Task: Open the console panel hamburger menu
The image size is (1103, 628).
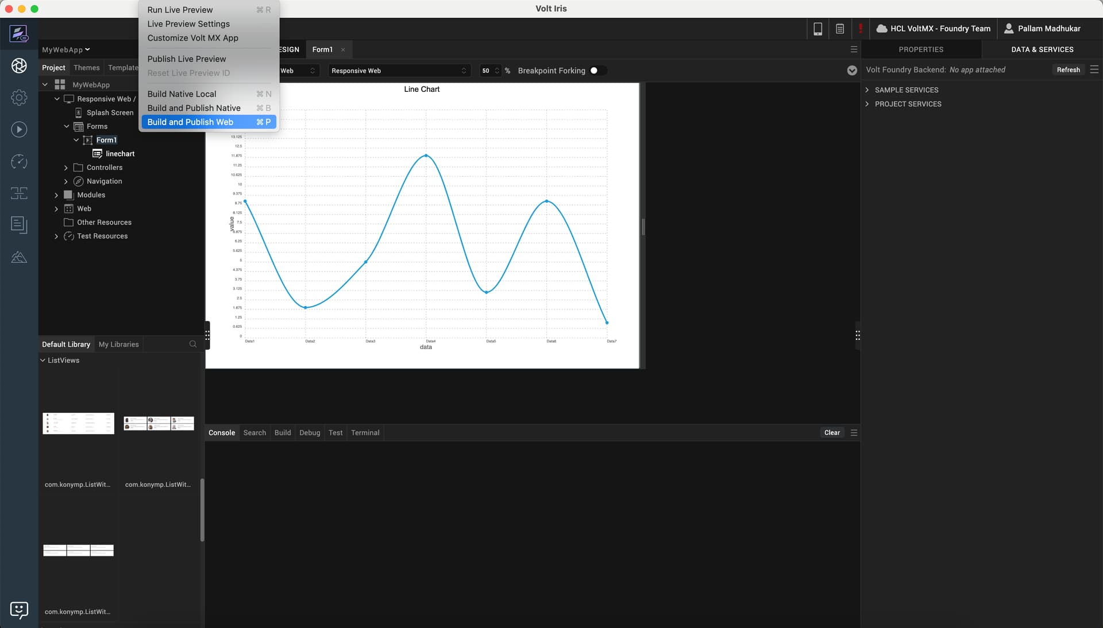Action: pos(854,433)
